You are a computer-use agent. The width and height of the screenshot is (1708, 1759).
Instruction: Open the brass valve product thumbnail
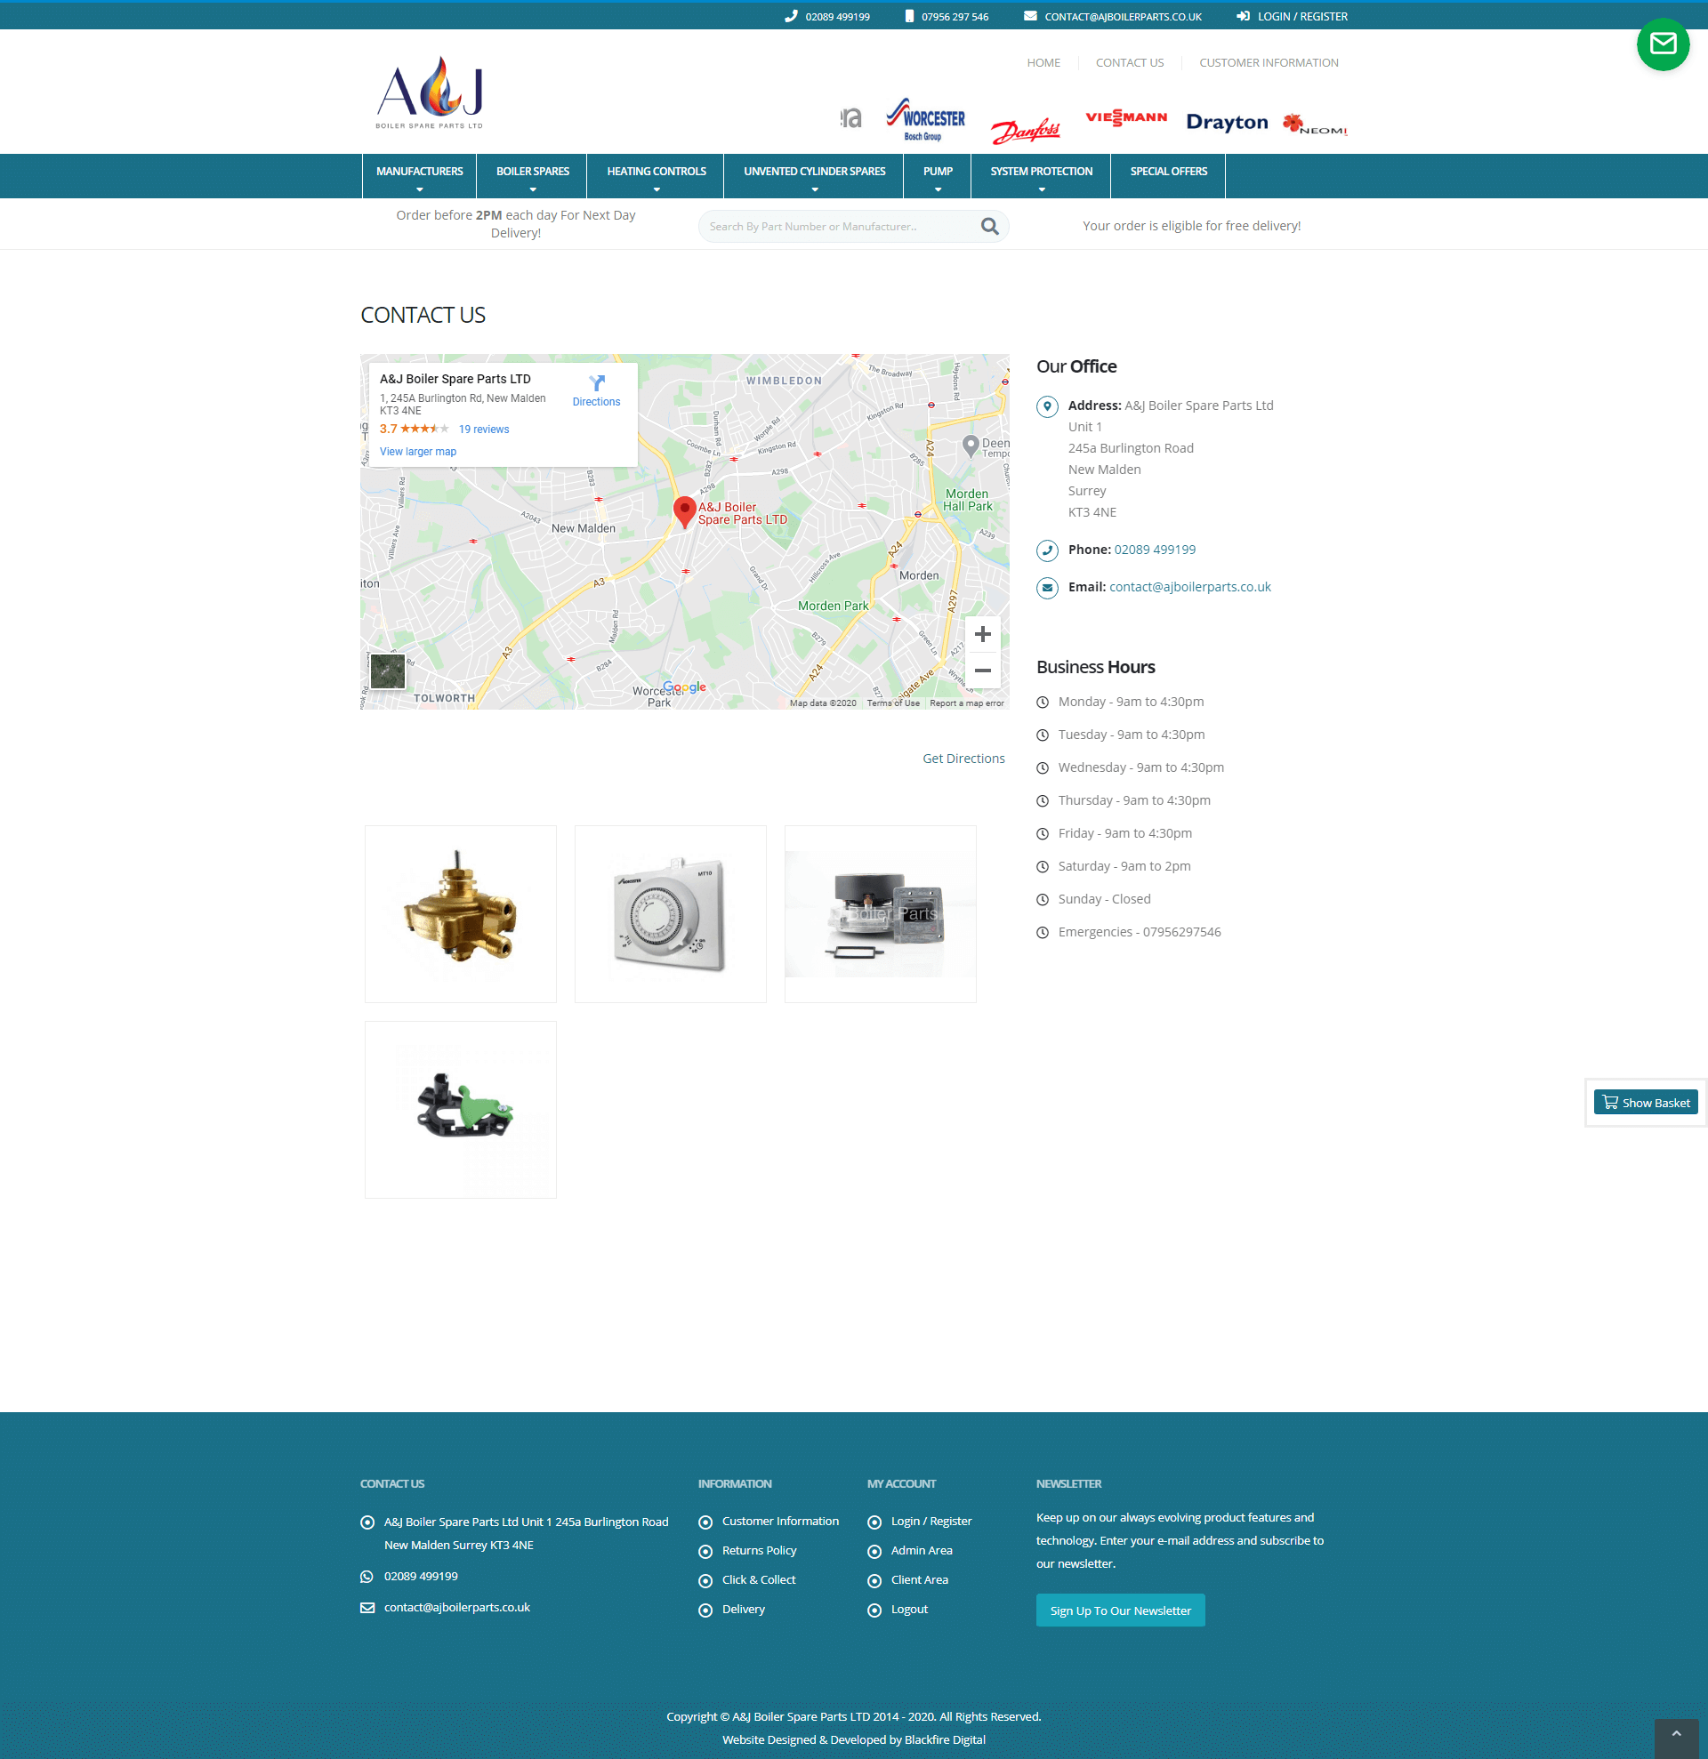pos(461,913)
